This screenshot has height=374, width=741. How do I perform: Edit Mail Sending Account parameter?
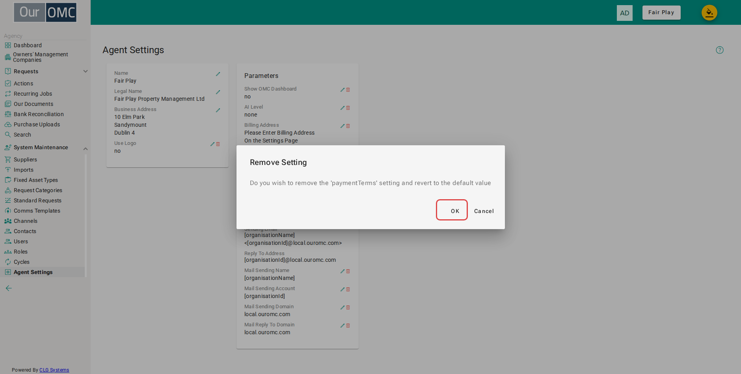tap(343, 289)
